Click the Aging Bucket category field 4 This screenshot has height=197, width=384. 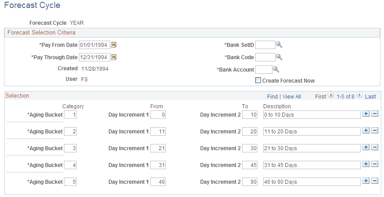pyautogui.click(x=70, y=165)
